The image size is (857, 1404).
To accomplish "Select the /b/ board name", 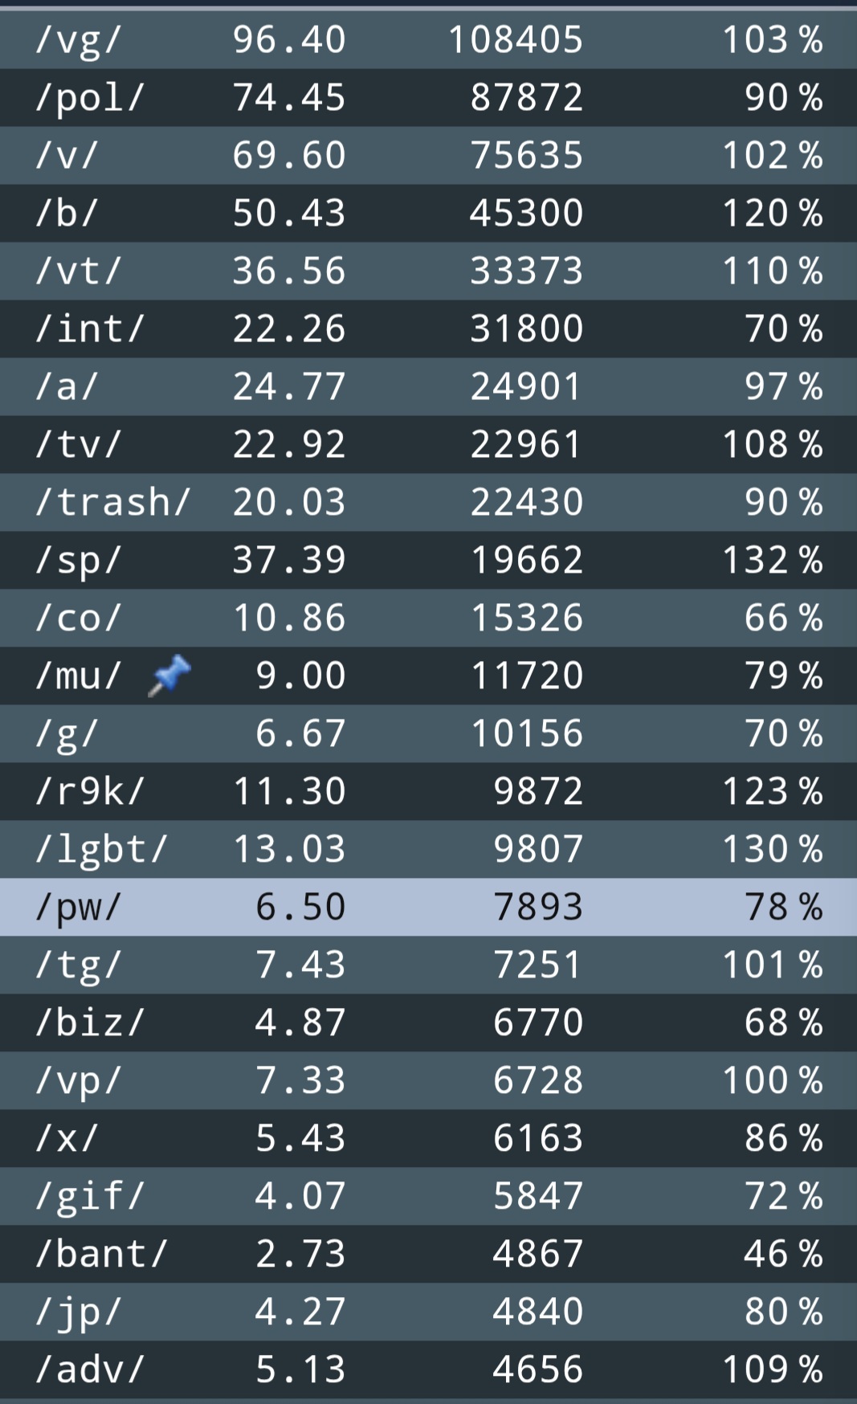I will pyautogui.click(x=66, y=214).
